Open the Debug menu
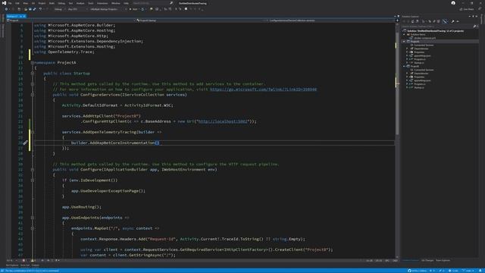This screenshot has height=273, width=485. click(61, 3)
